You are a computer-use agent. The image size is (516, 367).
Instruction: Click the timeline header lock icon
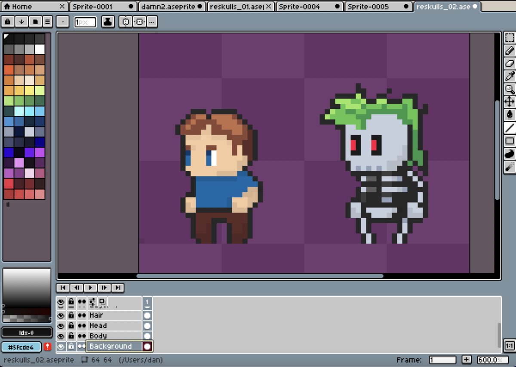click(x=71, y=302)
